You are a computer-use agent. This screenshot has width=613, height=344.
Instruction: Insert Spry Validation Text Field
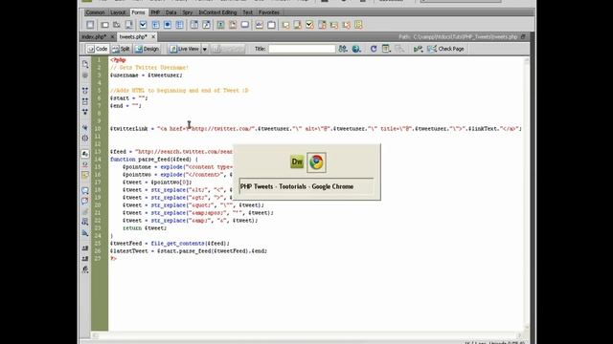coord(285,25)
